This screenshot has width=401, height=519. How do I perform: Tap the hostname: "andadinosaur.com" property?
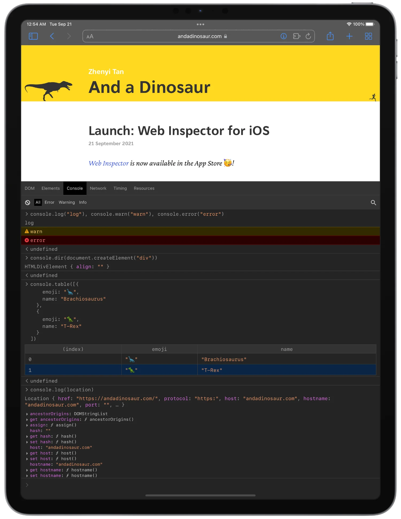point(66,464)
